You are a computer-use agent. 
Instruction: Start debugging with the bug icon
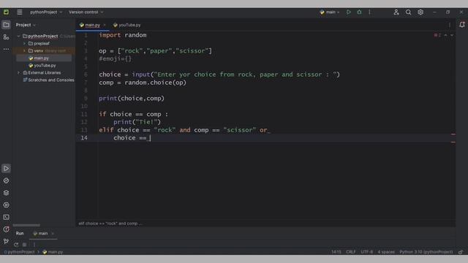point(359,12)
